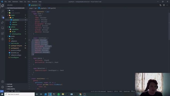Open the editor More Actions ellipsis menu

167,5
